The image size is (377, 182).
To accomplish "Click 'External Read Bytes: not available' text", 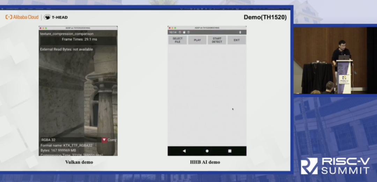I will (66, 49).
